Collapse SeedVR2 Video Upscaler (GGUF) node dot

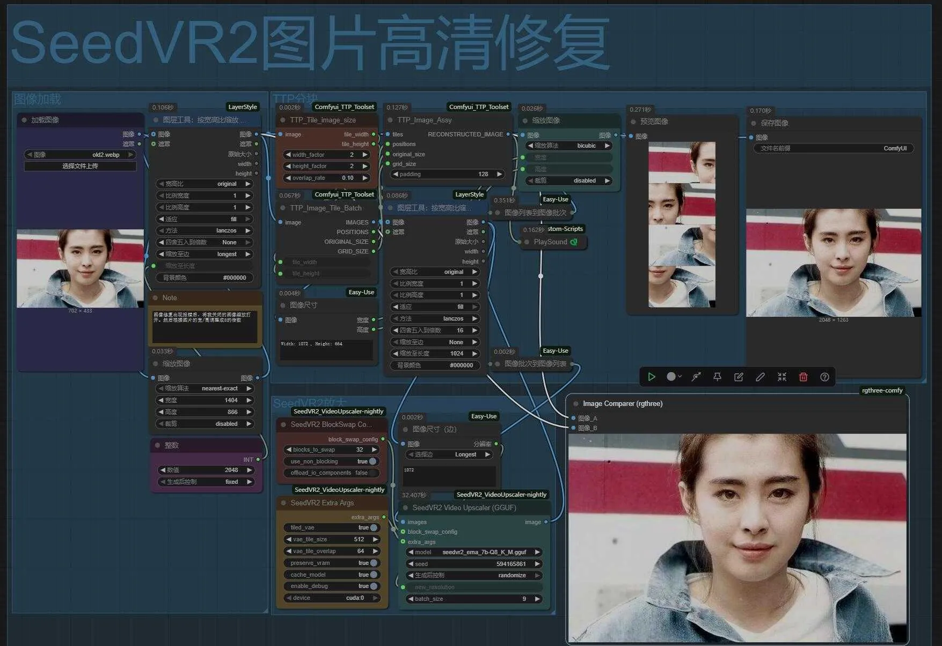(405, 507)
